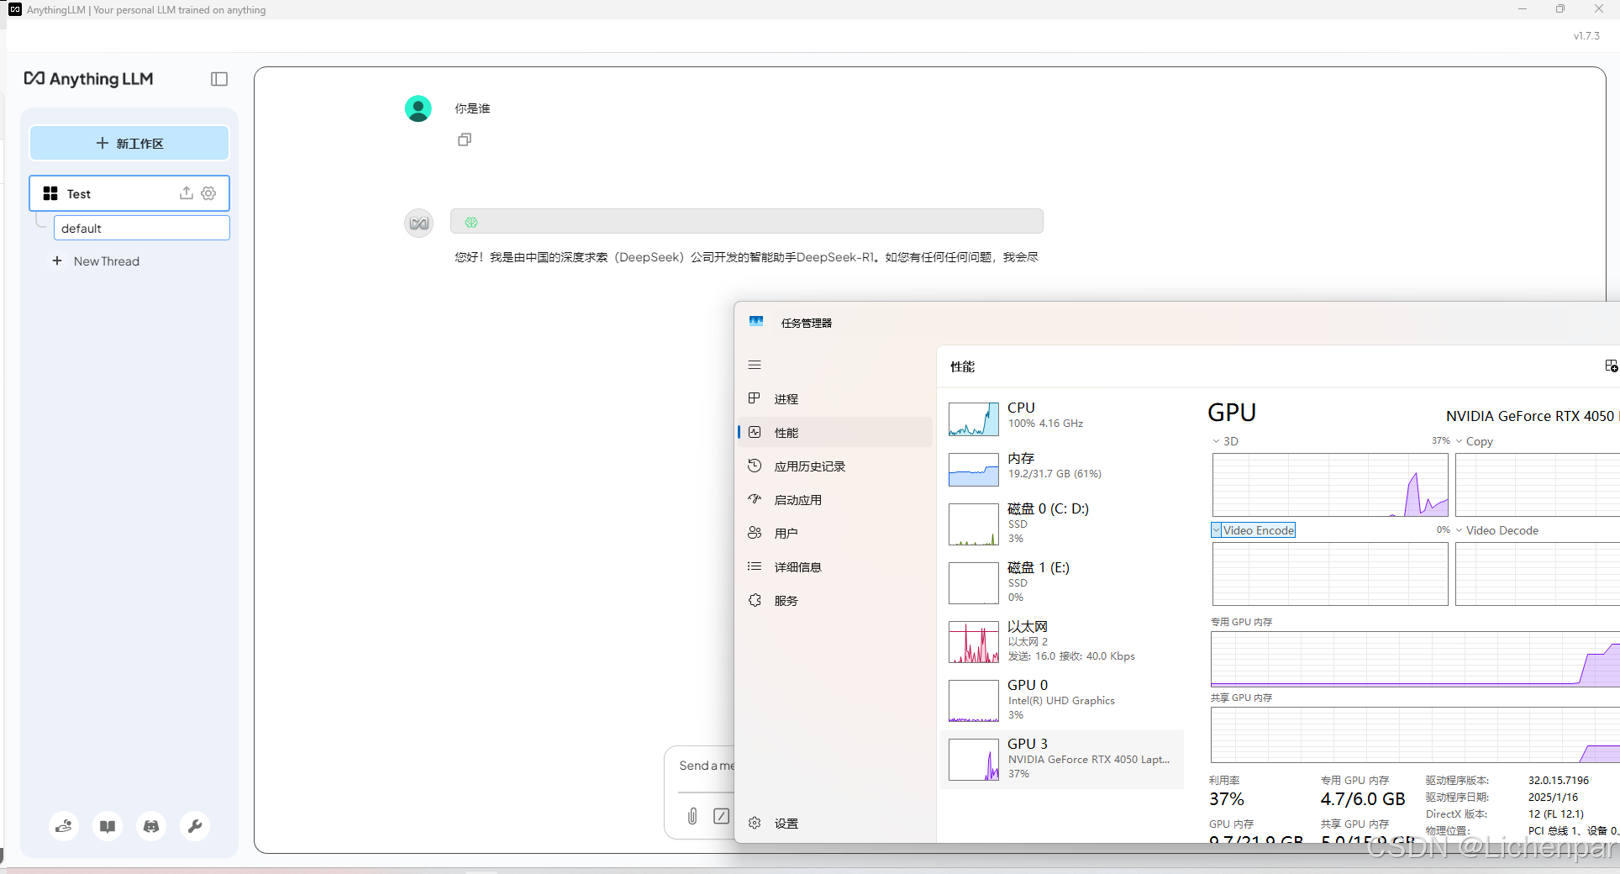Click the Task Manager app icon
Viewport: 1620px width, 874px height.
tap(756, 322)
